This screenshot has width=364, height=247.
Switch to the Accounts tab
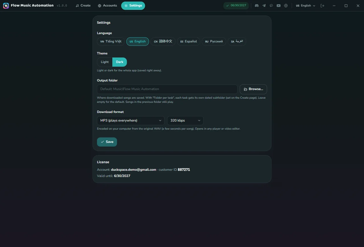[107, 6]
